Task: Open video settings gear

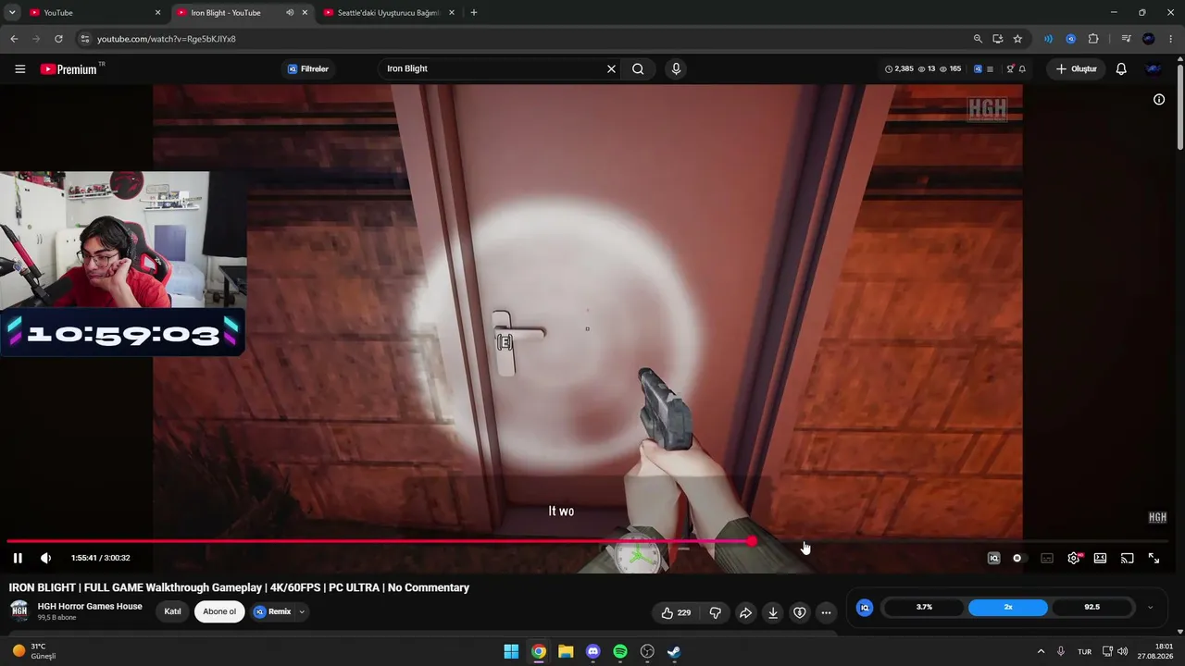Action: [x=1074, y=558]
